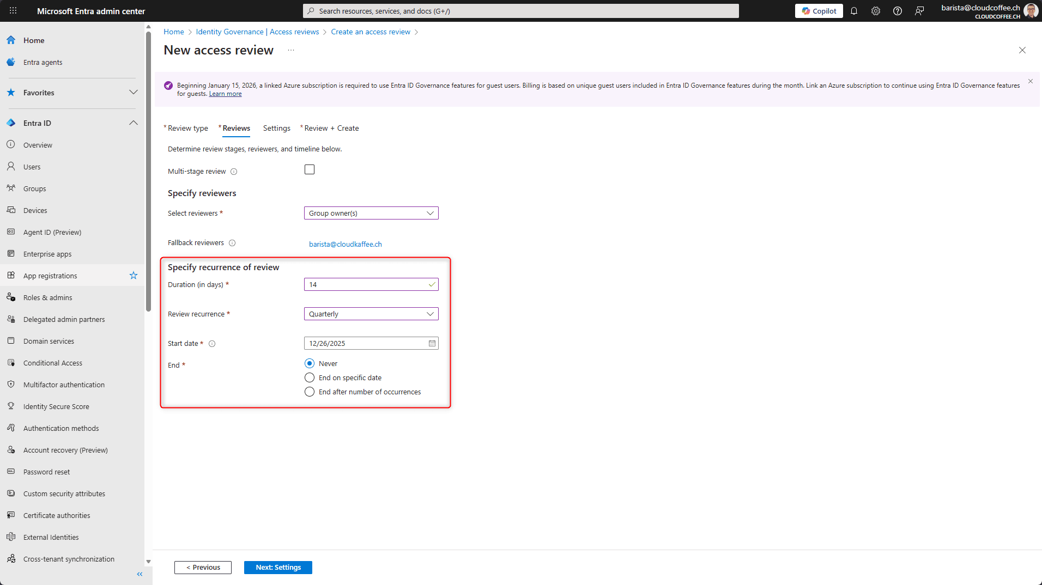Open calendar picker for Start date
Image resolution: width=1042 pixels, height=585 pixels.
(432, 343)
